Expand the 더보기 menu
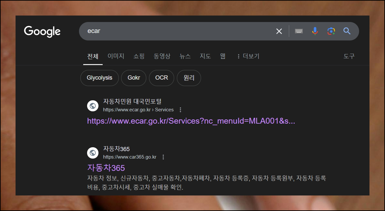 tap(248, 56)
